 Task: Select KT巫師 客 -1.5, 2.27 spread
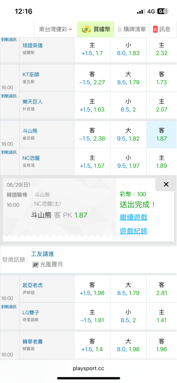[92, 78]
